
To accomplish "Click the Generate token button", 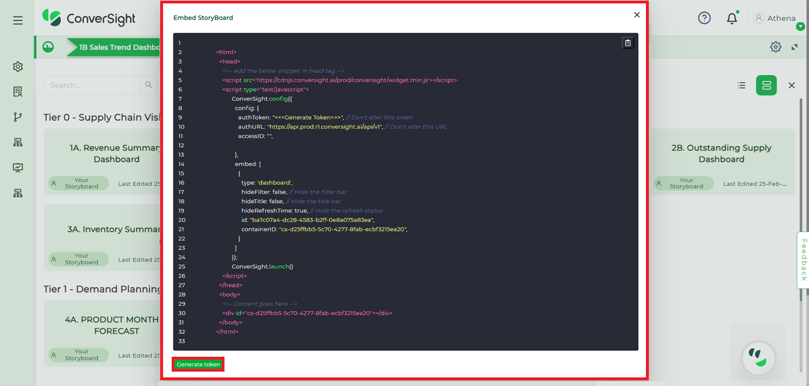I will click(x=198, y=364).
